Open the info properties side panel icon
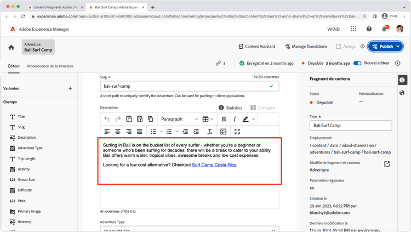Viewport: 411px width, 232px height. (403, 80)
